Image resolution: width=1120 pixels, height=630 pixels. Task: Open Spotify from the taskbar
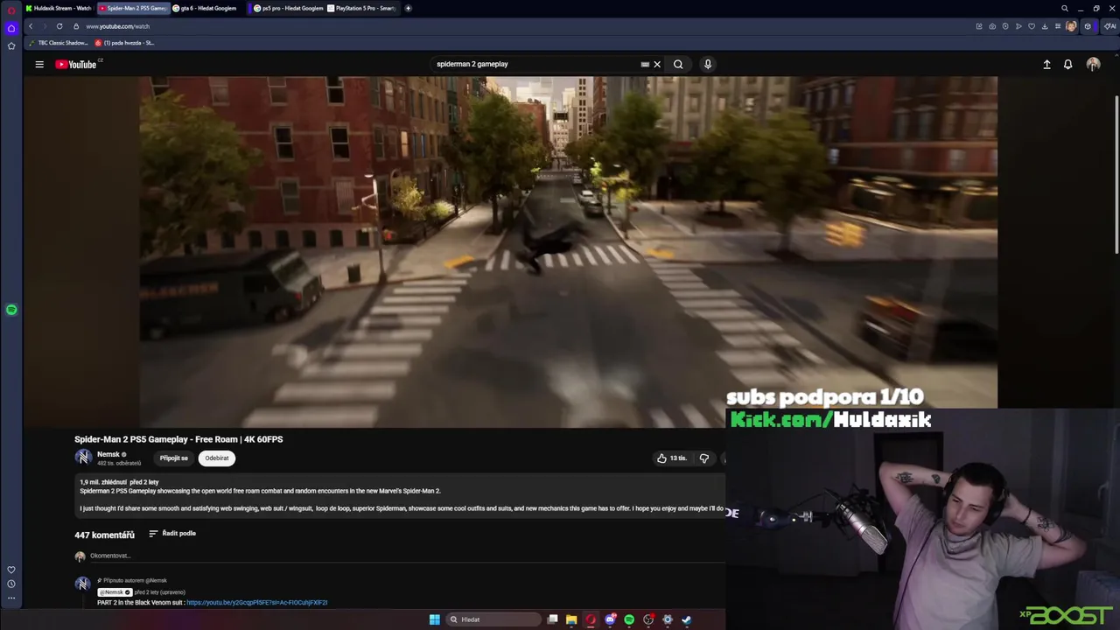coord(629,619)
